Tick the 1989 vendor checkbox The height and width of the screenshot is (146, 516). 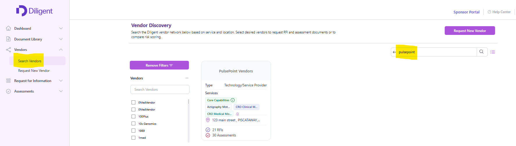133,131
